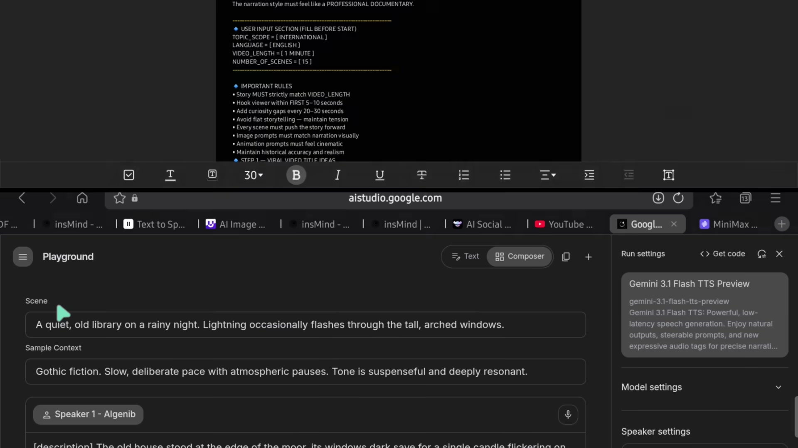Switch to Text mode

click(x=465, y=256)
